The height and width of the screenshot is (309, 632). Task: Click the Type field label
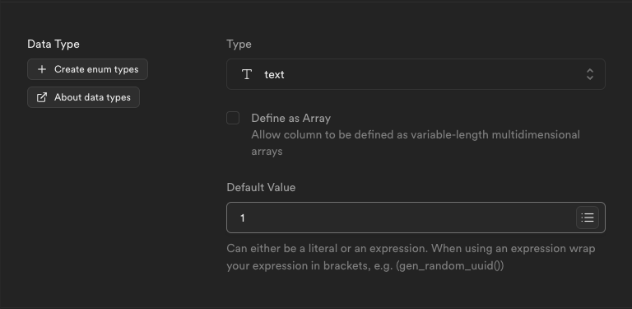coord(239,44)
